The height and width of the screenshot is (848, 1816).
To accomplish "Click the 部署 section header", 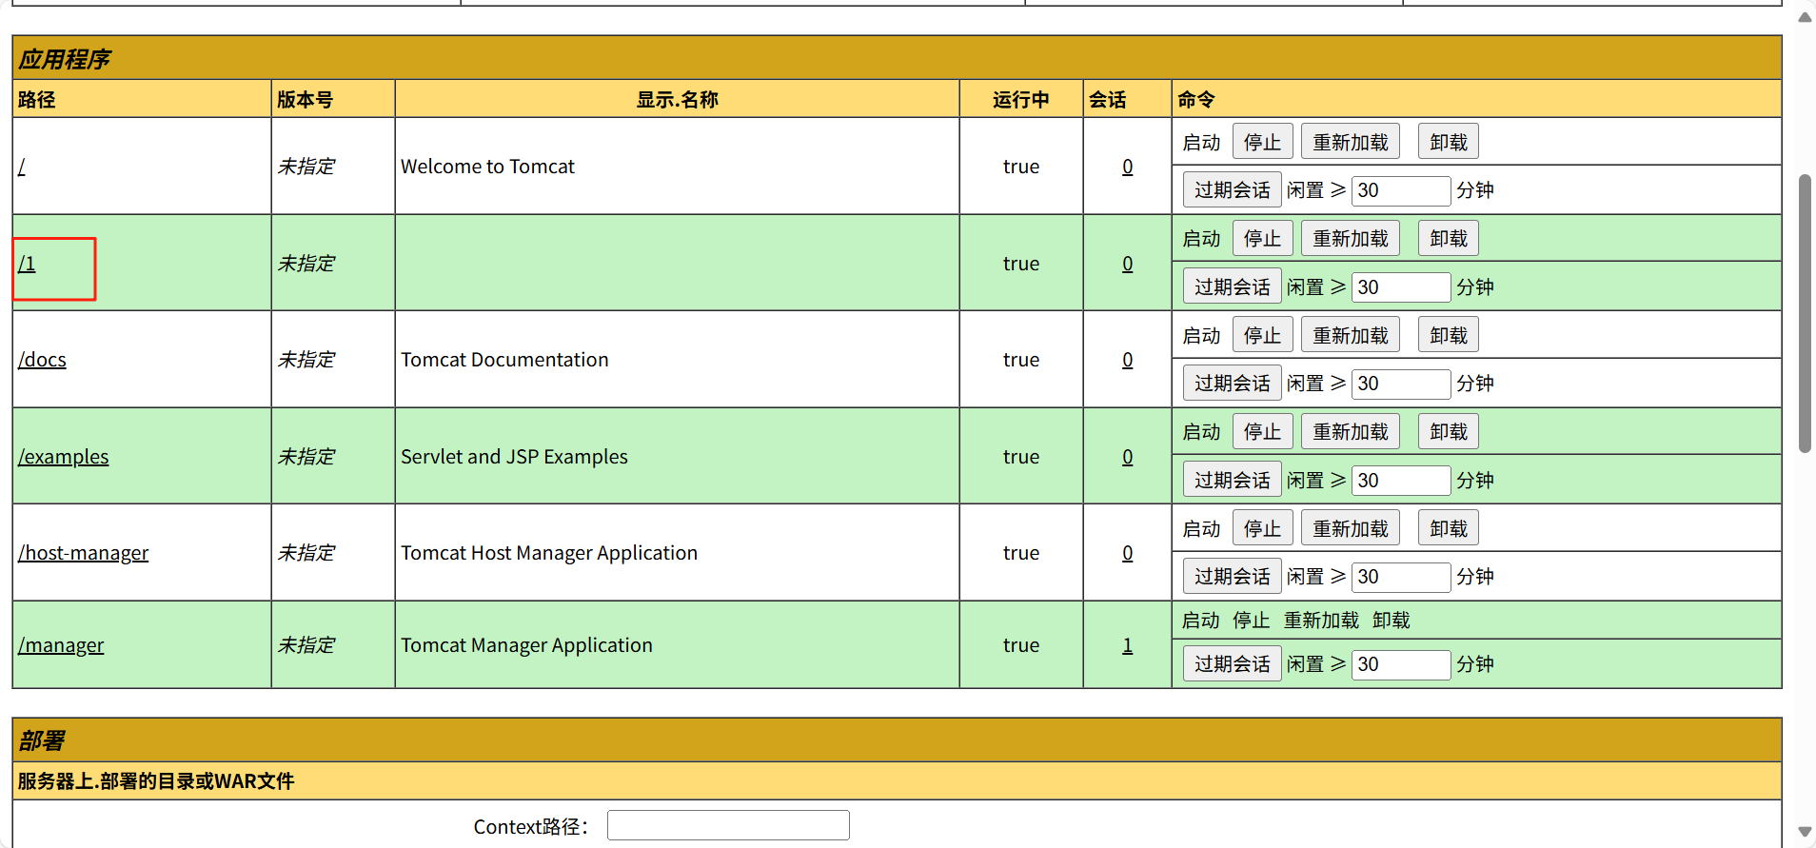I will pos(897,740).
